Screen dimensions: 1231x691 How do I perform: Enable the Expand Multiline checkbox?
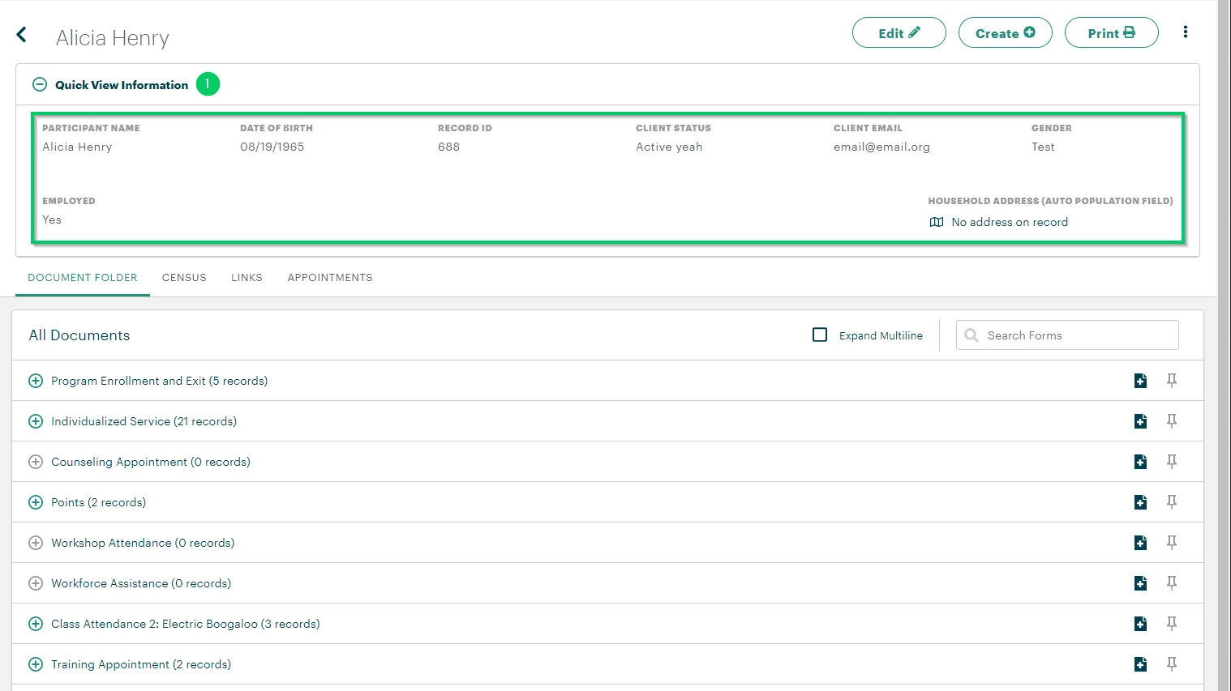coord(820,335)
